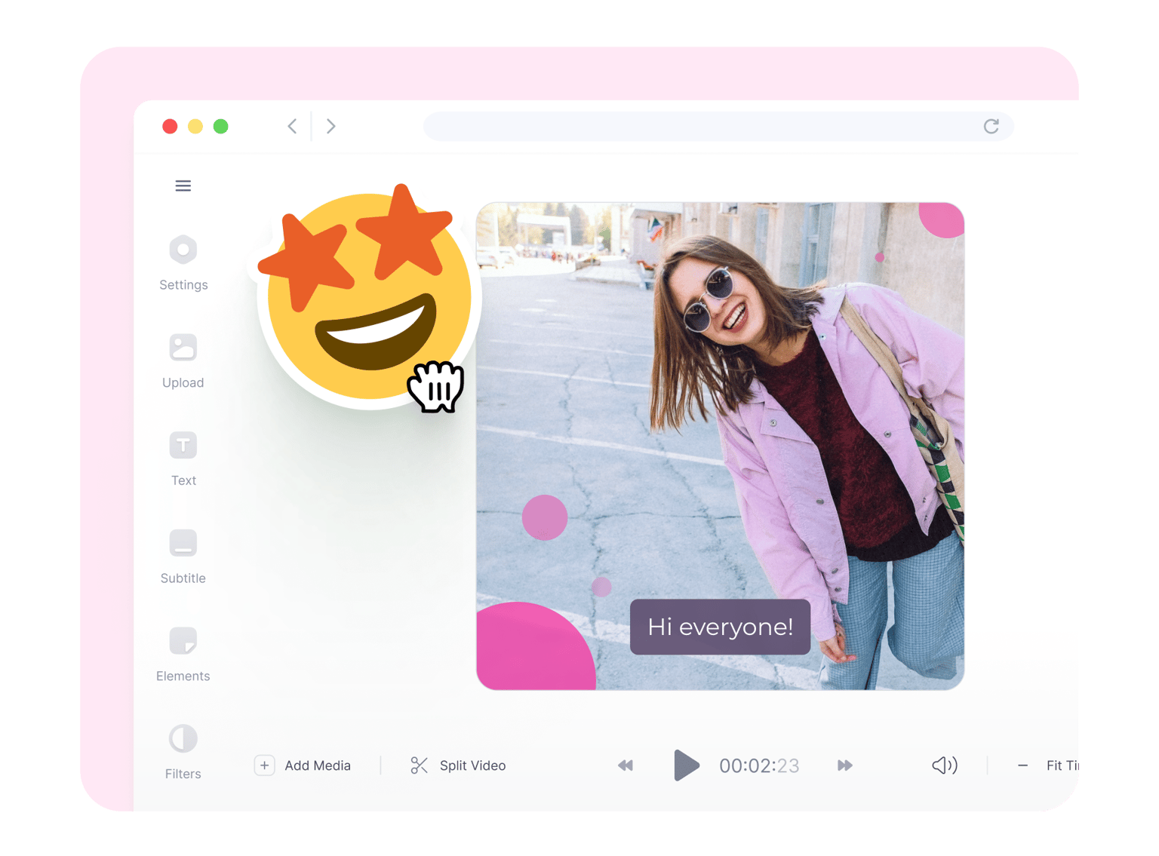Image resolution: width=1159 pixels, height=856 pixels.
Task: Open the Settings panel in the sidebar
Action: tap(183, 263)
